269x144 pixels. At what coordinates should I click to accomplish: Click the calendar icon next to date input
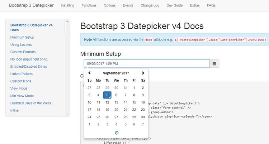tap(214, 63)
